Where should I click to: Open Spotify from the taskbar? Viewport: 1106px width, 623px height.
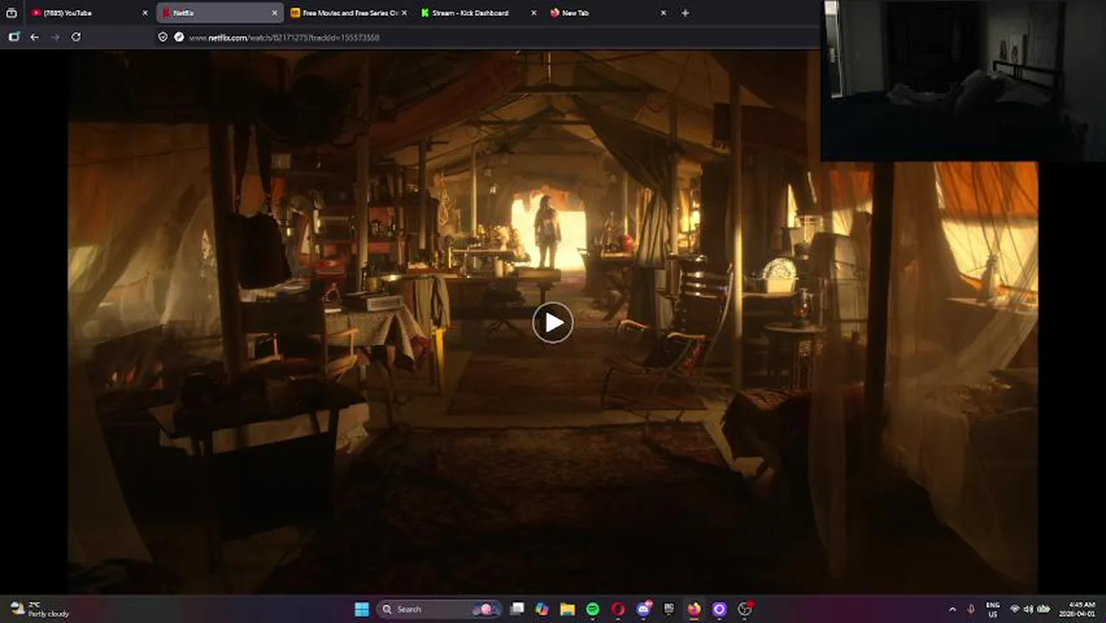[x=593, y=609]
